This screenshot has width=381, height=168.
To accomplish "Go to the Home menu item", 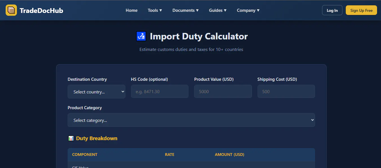I will (132, 10).
